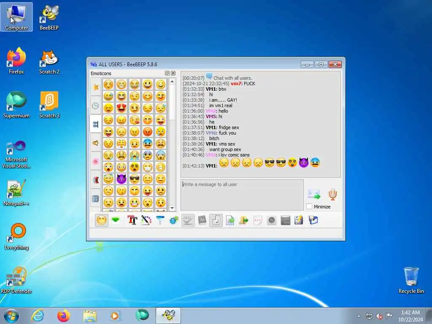Open the blue symbols emoticon tab

coord(96,198)
